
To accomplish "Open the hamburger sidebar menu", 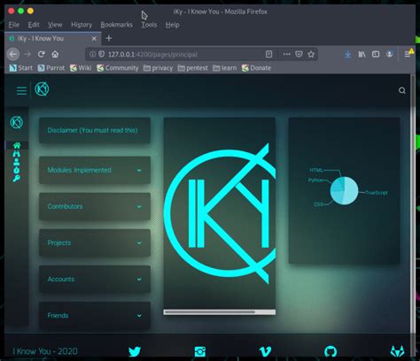I will tap(21, 90).
